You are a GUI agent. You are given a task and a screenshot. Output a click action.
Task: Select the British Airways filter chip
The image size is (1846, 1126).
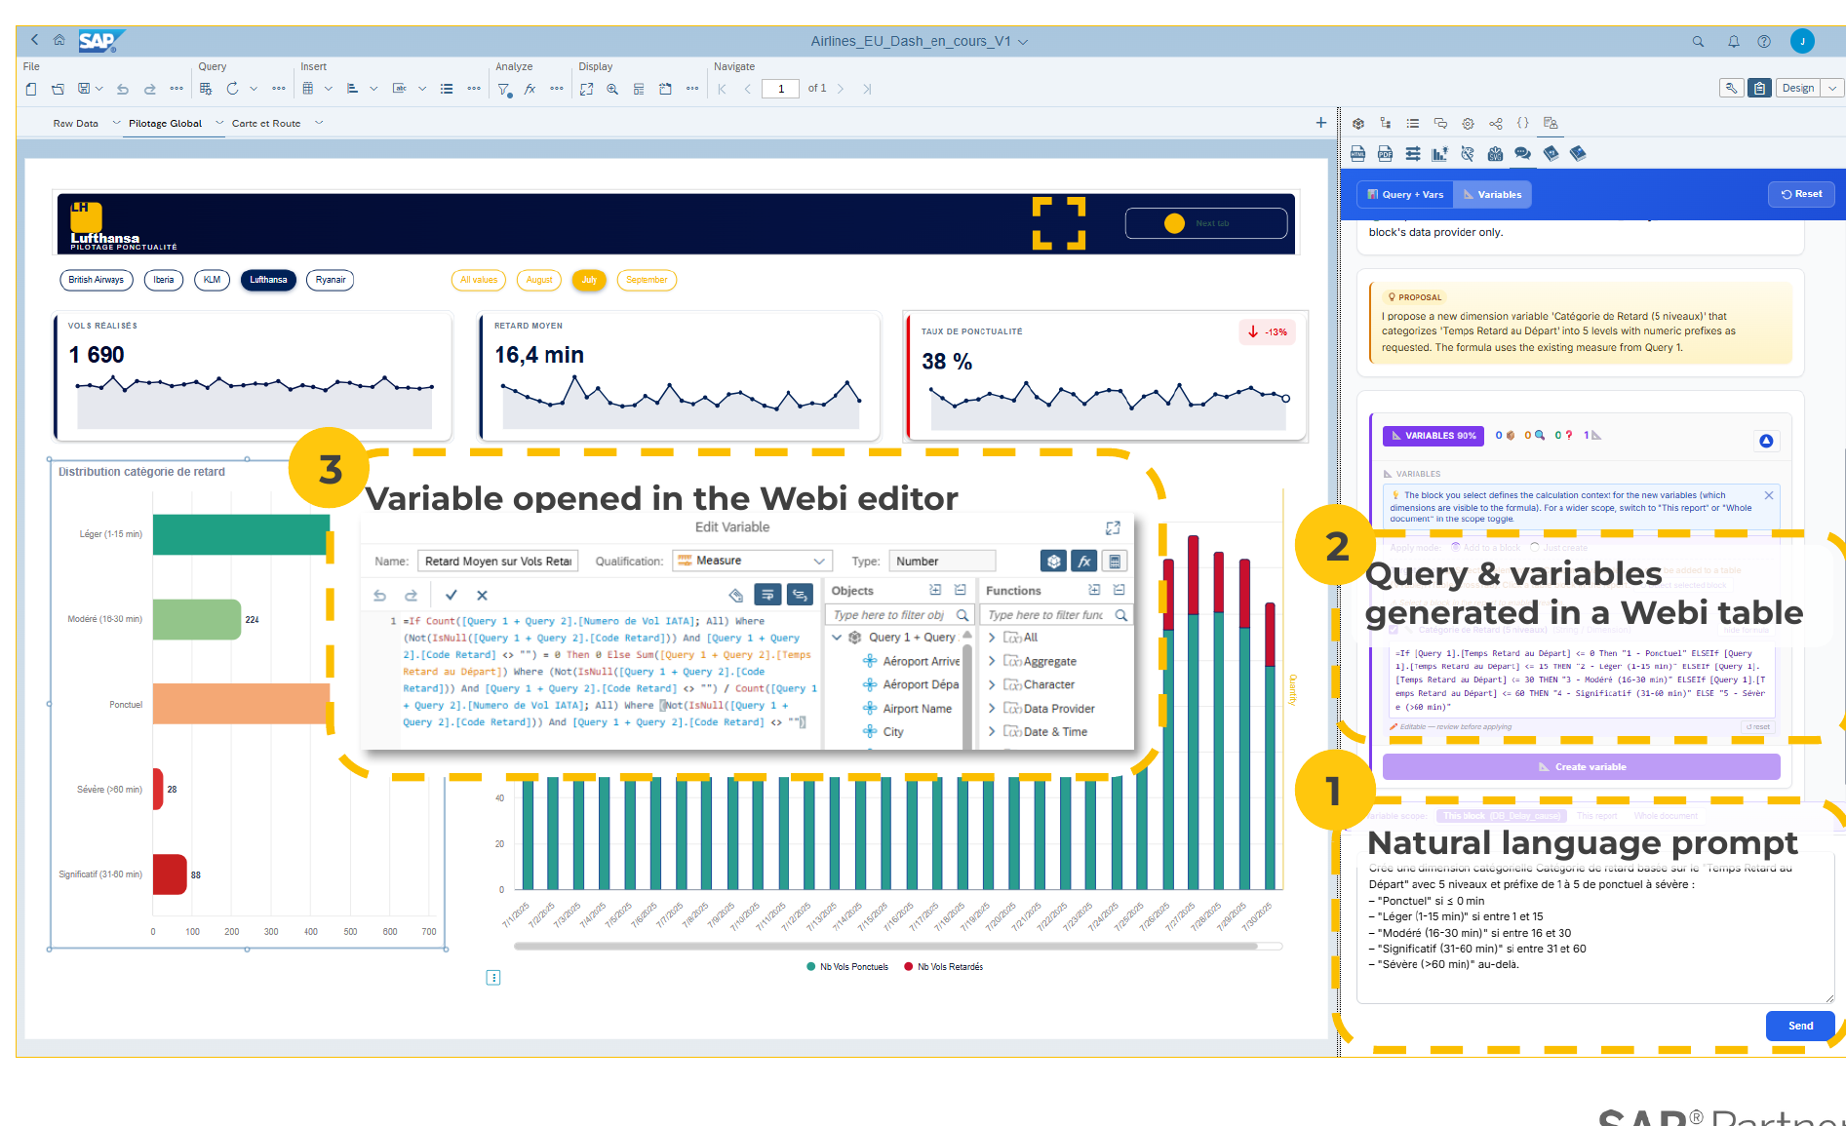tap(96, 280)
